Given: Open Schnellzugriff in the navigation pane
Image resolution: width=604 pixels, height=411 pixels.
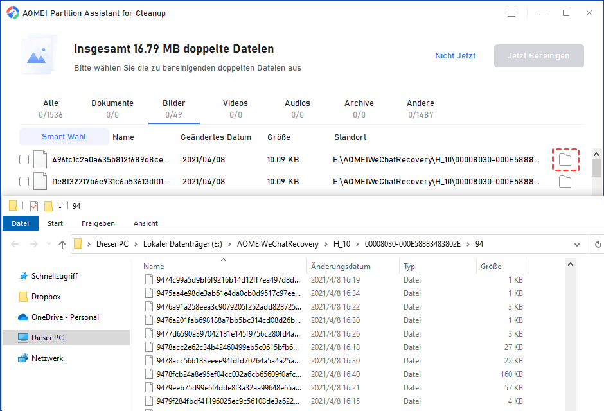Looking at the screenshot, I should coord(55,276).
